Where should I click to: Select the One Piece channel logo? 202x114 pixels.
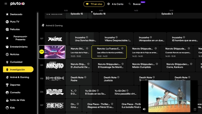(55, 105)
